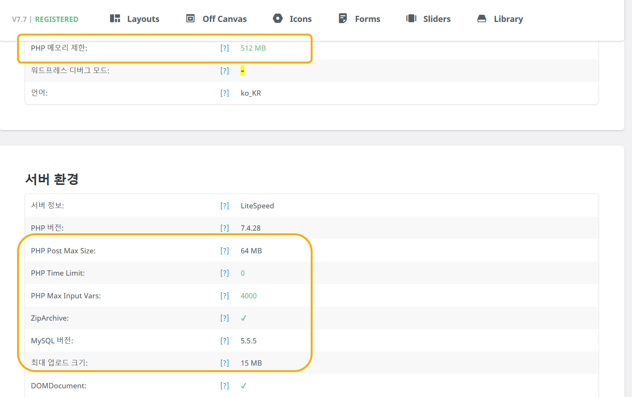Viewport: 632px width, 397px height.
Task: Click the 최대 업로드 크기 label
Action: click(x=59, y=363)
